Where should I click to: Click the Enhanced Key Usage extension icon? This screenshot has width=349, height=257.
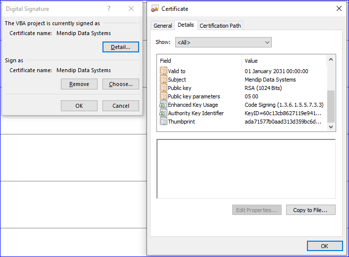pos(163,105)
